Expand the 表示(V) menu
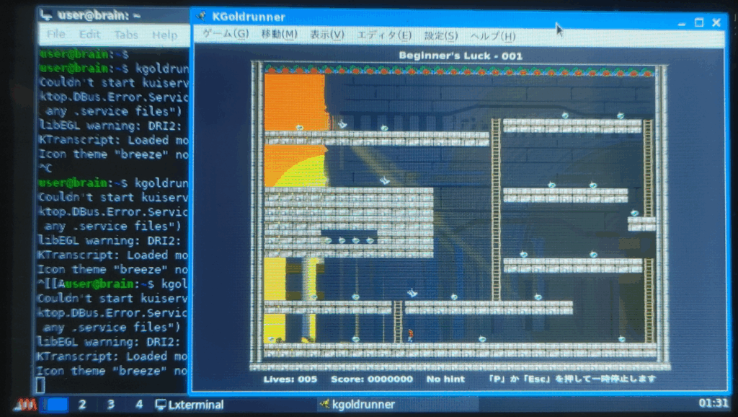 [x=327, y=35]
